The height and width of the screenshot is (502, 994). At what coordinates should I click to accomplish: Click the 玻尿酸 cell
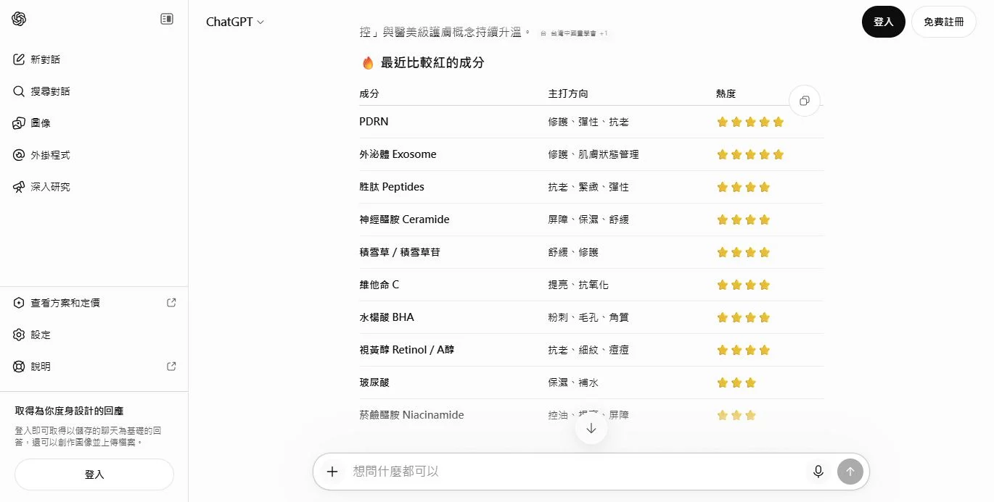click(x=374, y=382)
